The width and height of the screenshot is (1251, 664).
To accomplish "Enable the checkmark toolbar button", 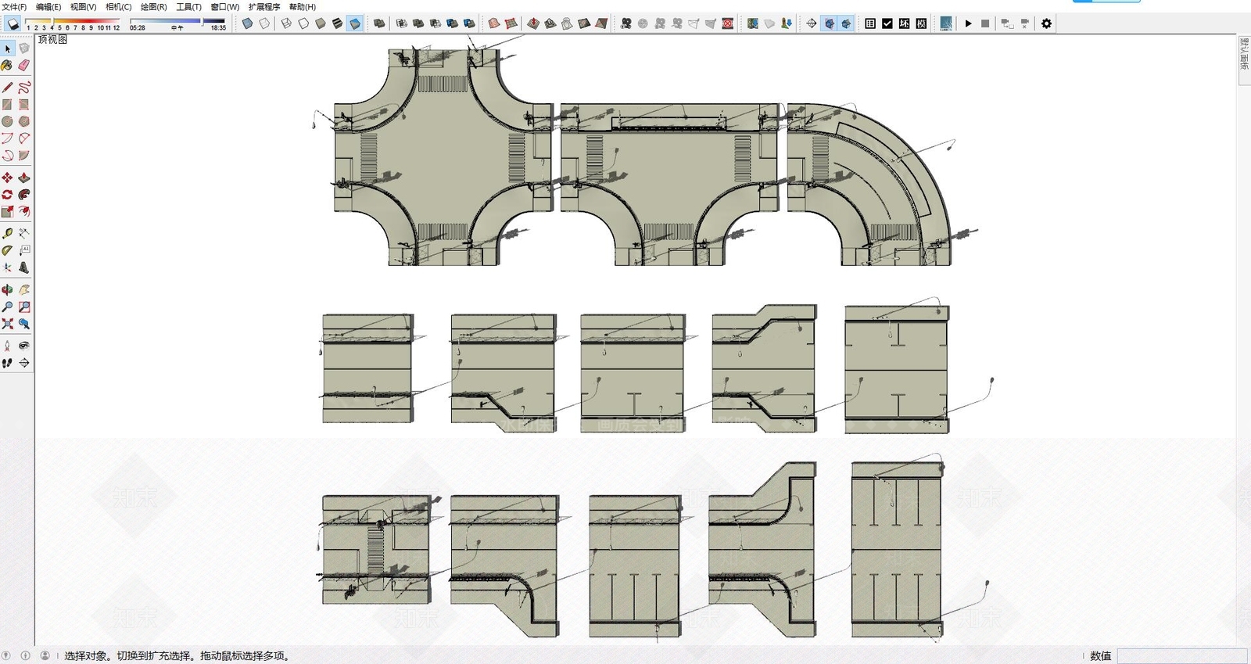I will click(x=887, y=23).
